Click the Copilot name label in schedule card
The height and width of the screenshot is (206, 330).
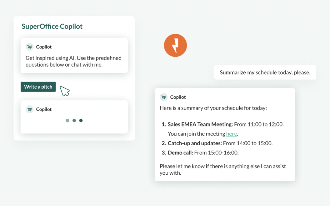(178, 97)
